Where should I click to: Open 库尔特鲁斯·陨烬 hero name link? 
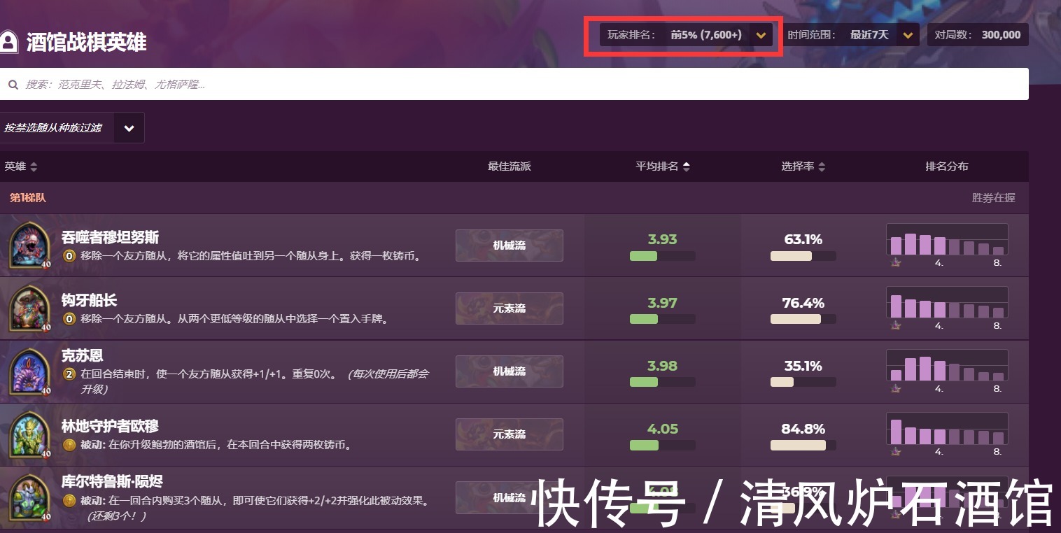point(112,482)
